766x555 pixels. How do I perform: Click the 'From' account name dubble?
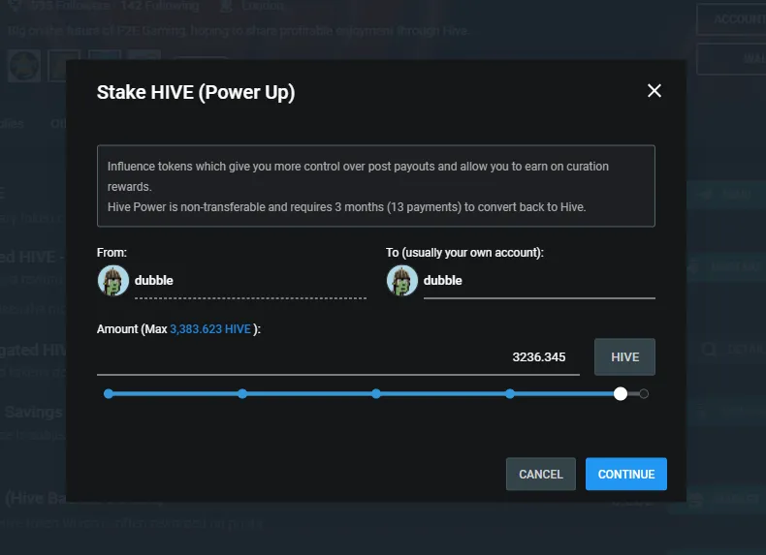153,280
